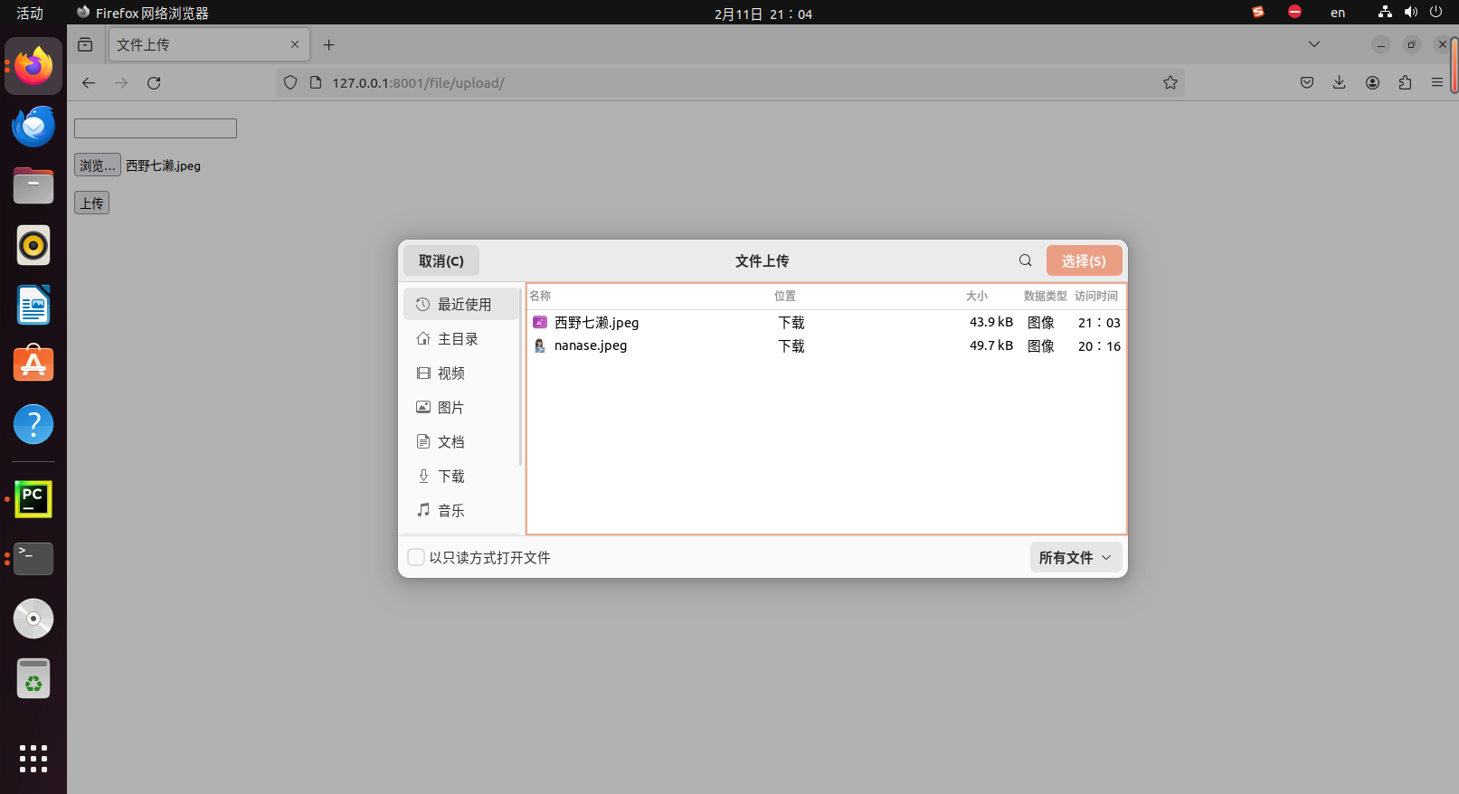
Task: Open a new tab with plus button
Action: (328, 44)
